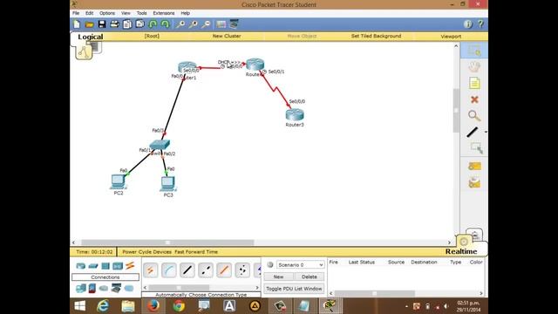Screen dimensions: 558x314
Task: Click the Zoom Reset magnifier icon
Action: click(194, 24)
